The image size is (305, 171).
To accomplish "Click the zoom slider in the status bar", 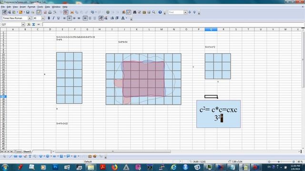I will (x=281, y=161).
